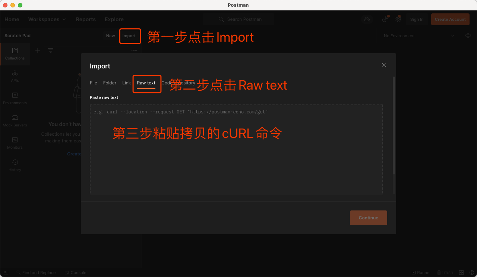Open the History sidebar panel
Image resolution: width=477 pixels, height=277 pixels.
pos(15,165)
